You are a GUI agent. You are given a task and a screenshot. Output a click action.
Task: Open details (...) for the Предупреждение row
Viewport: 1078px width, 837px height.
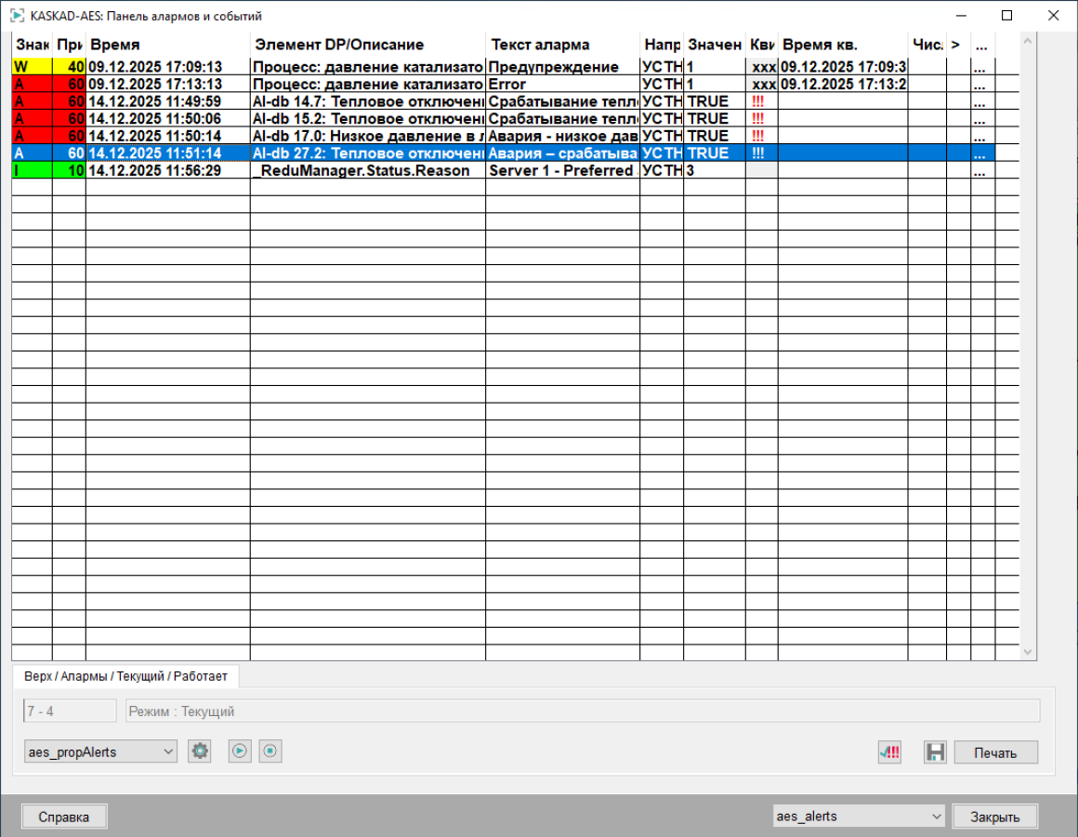[x=982, y=67]
